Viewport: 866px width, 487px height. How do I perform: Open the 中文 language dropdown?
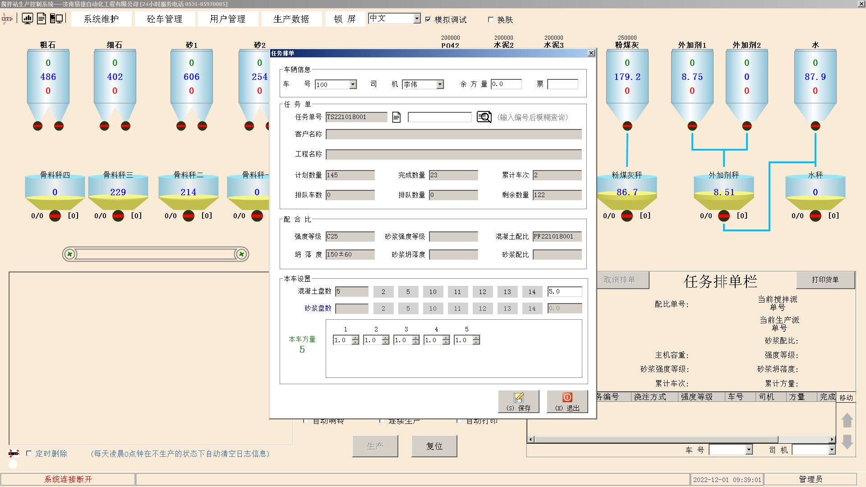pyautogui.click(x=417, y=18)
